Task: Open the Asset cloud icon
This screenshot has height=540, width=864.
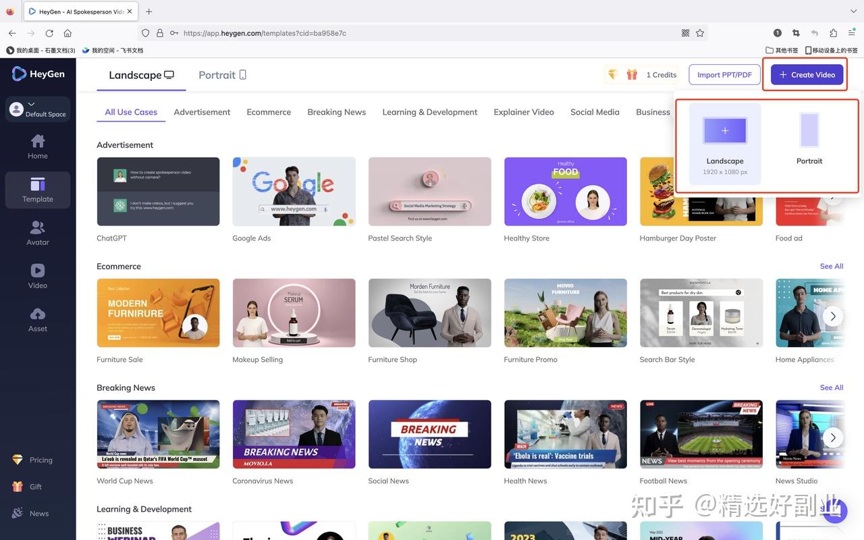Action: click(x=38, y=319)
